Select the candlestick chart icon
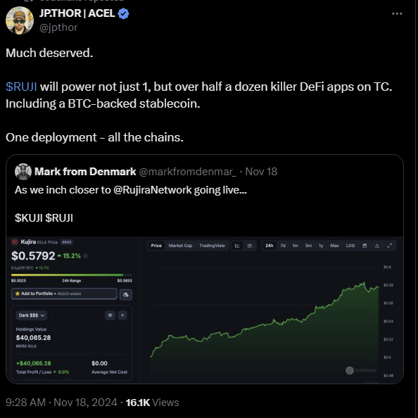Screen dimensions: 418x418 [250, 246]
